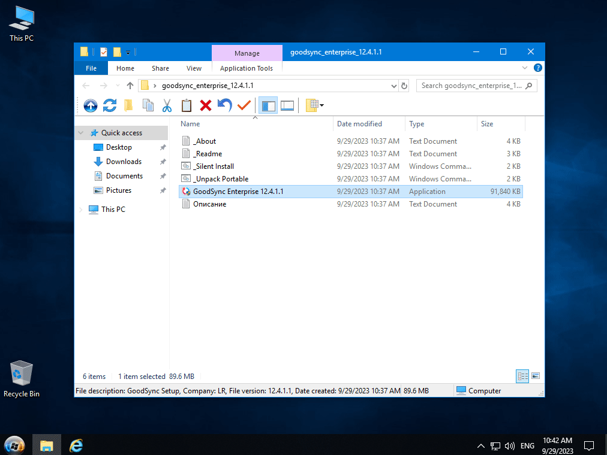Select This PC in the navigation pane

point(113,210)
